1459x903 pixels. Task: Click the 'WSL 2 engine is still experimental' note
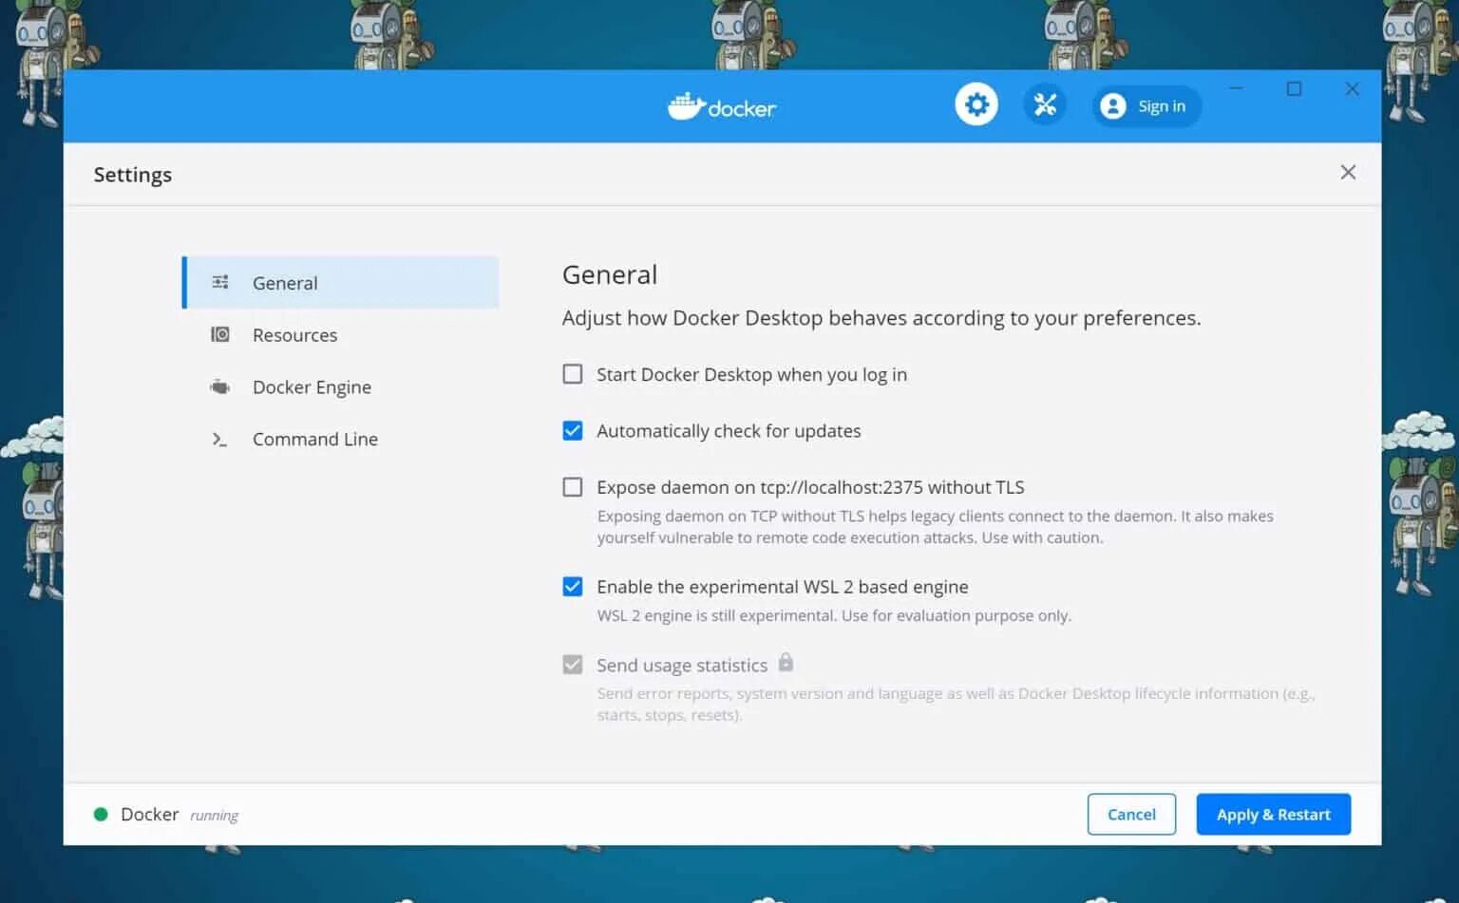coord(834,615)
